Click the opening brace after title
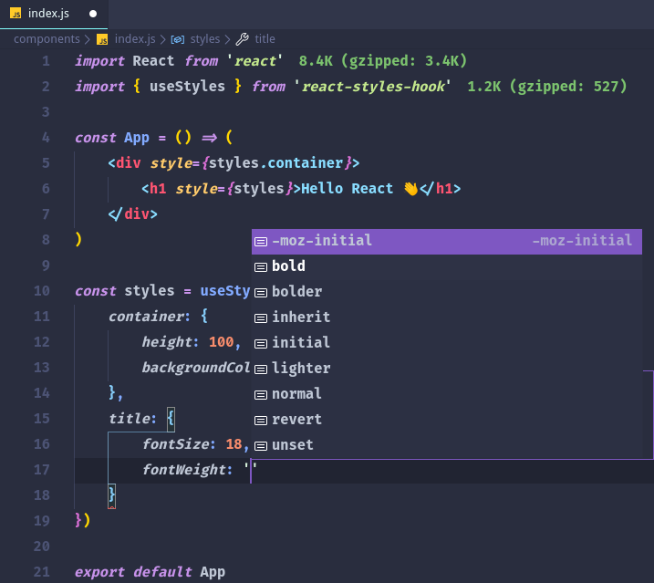 pyautogui.click(x=171, y=419)
